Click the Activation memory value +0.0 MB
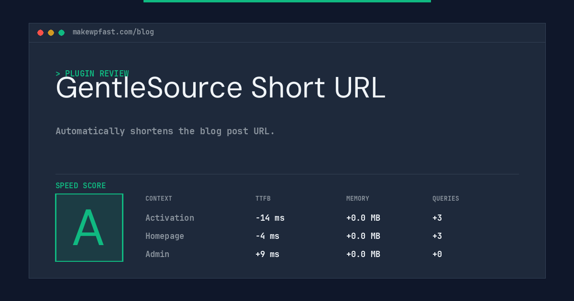This screenshot has height=301, width=574. [x=363, y=218]
